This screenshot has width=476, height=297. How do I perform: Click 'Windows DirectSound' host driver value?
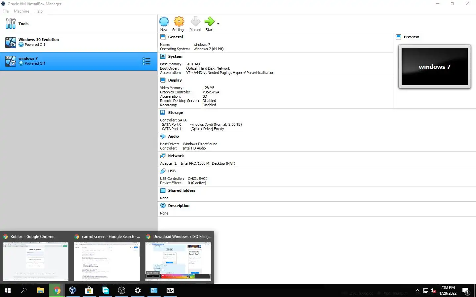(x=200, y=144)
